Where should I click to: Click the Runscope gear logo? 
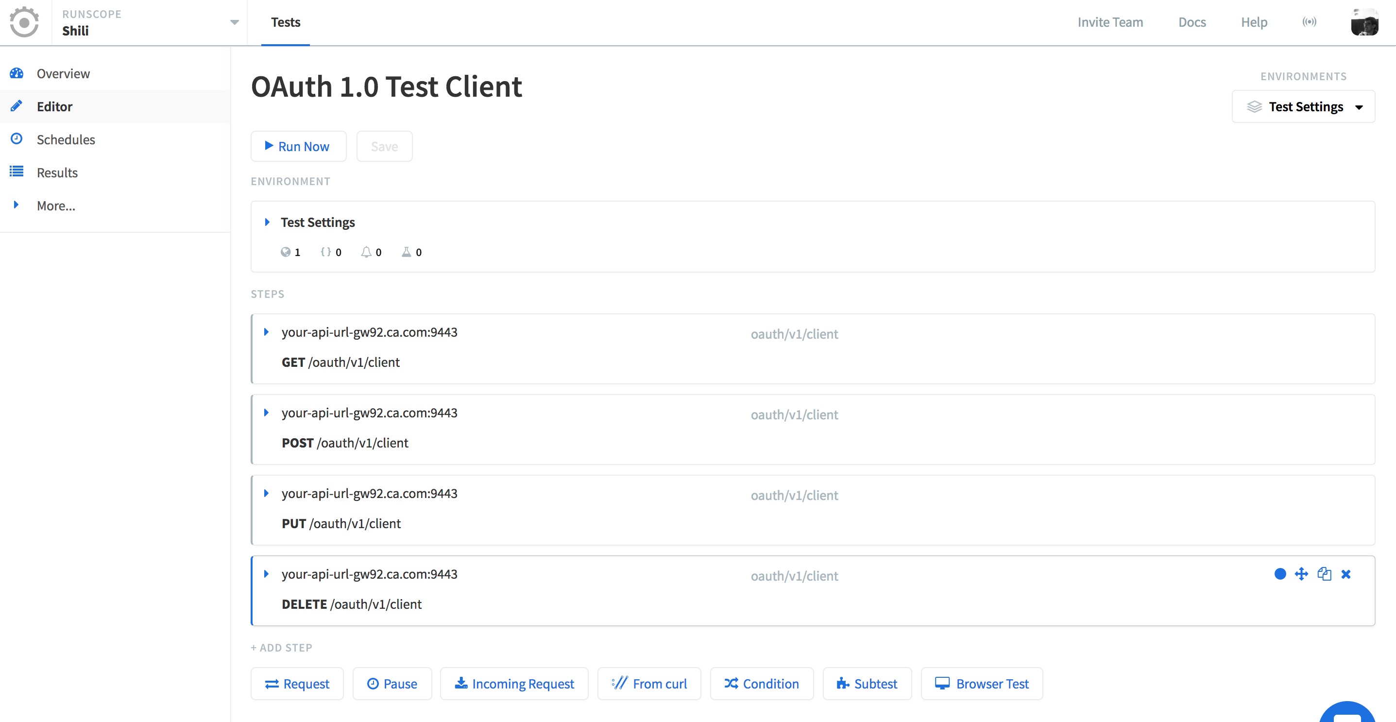(24, 22)
